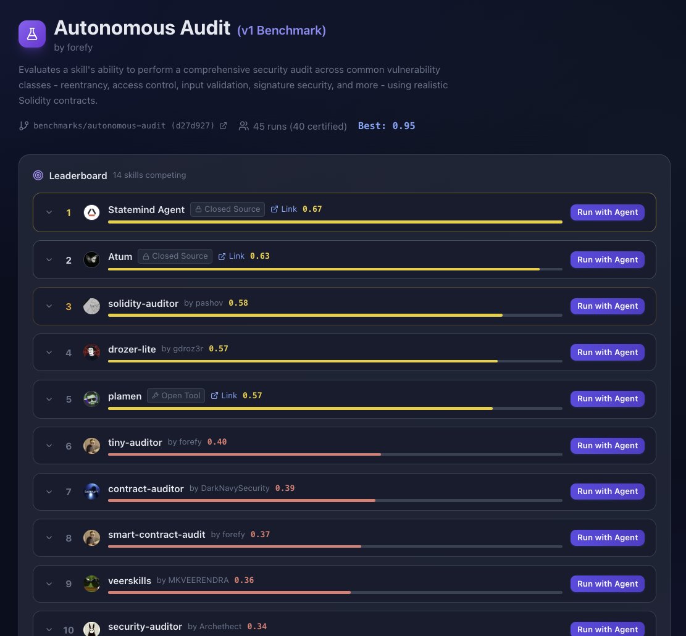
Task: Open veerskills avatar
Action: pos(91,584)
